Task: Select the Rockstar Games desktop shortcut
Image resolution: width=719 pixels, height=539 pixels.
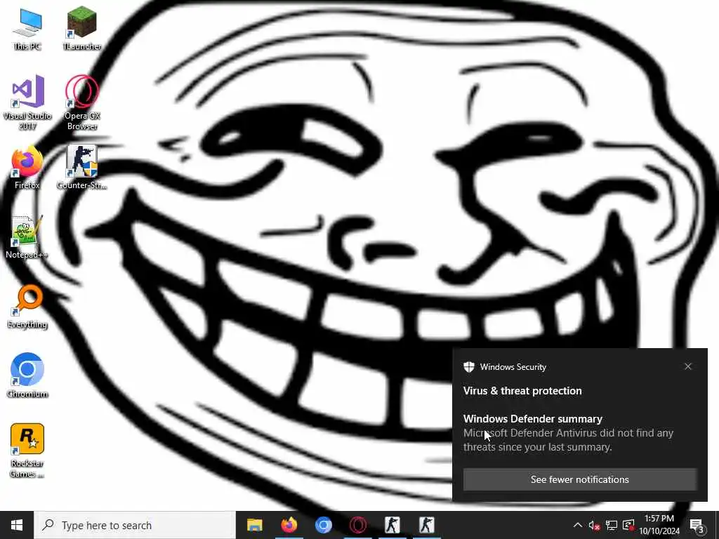Action: [x=27, y=450]
